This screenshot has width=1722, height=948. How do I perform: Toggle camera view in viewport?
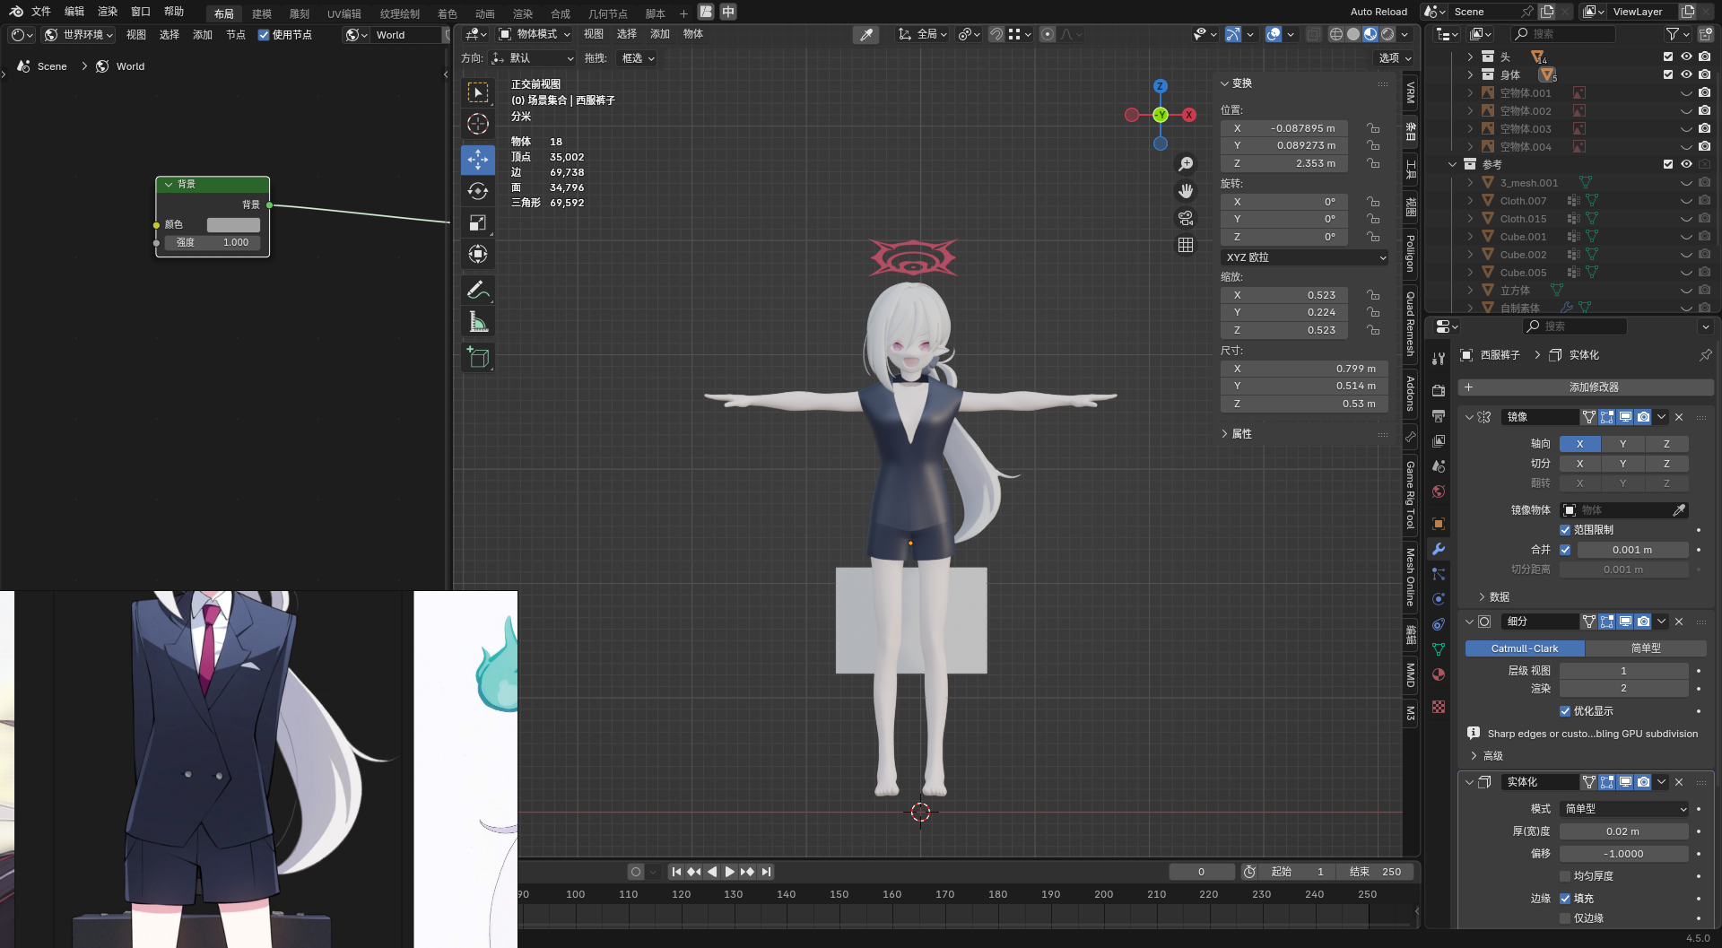(x=1186, y=218)
